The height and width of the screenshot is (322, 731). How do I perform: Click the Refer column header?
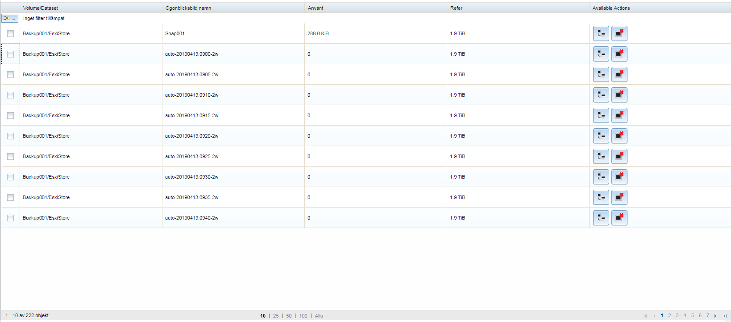pos(456,8)
